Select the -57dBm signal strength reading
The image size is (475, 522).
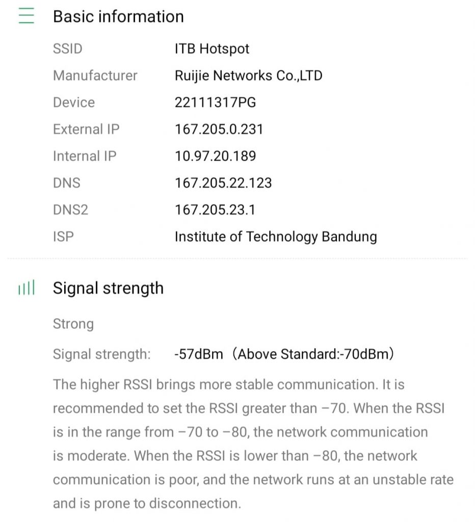[x=199, y=354]
